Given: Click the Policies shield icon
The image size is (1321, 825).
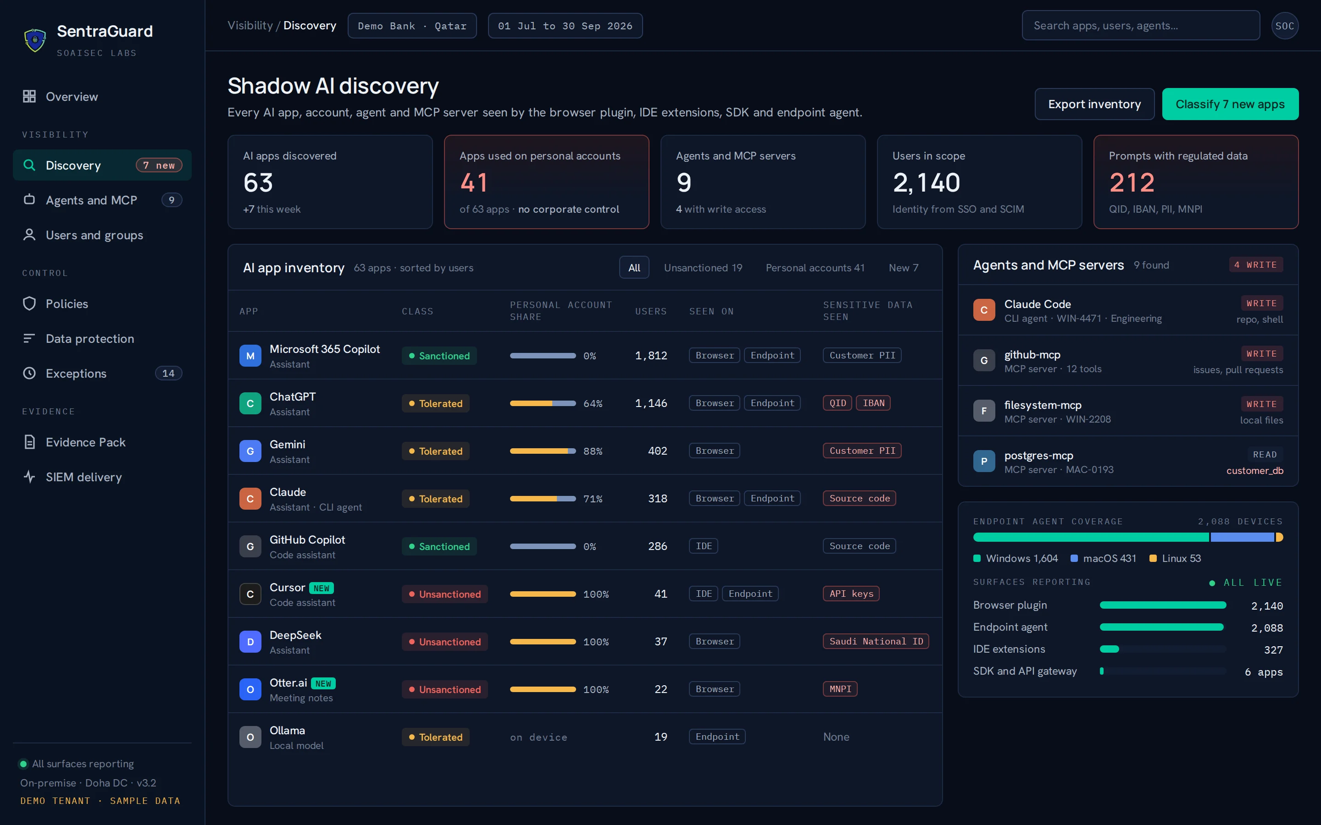Looking at the screenshot, I should point(29,303).
